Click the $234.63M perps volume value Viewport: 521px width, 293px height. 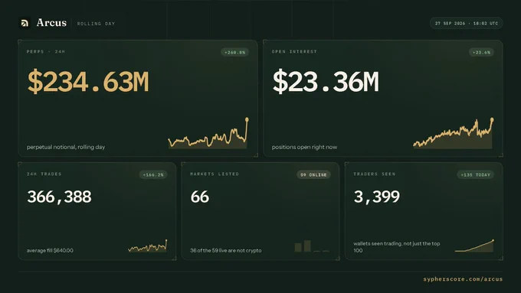click(88, 81)
